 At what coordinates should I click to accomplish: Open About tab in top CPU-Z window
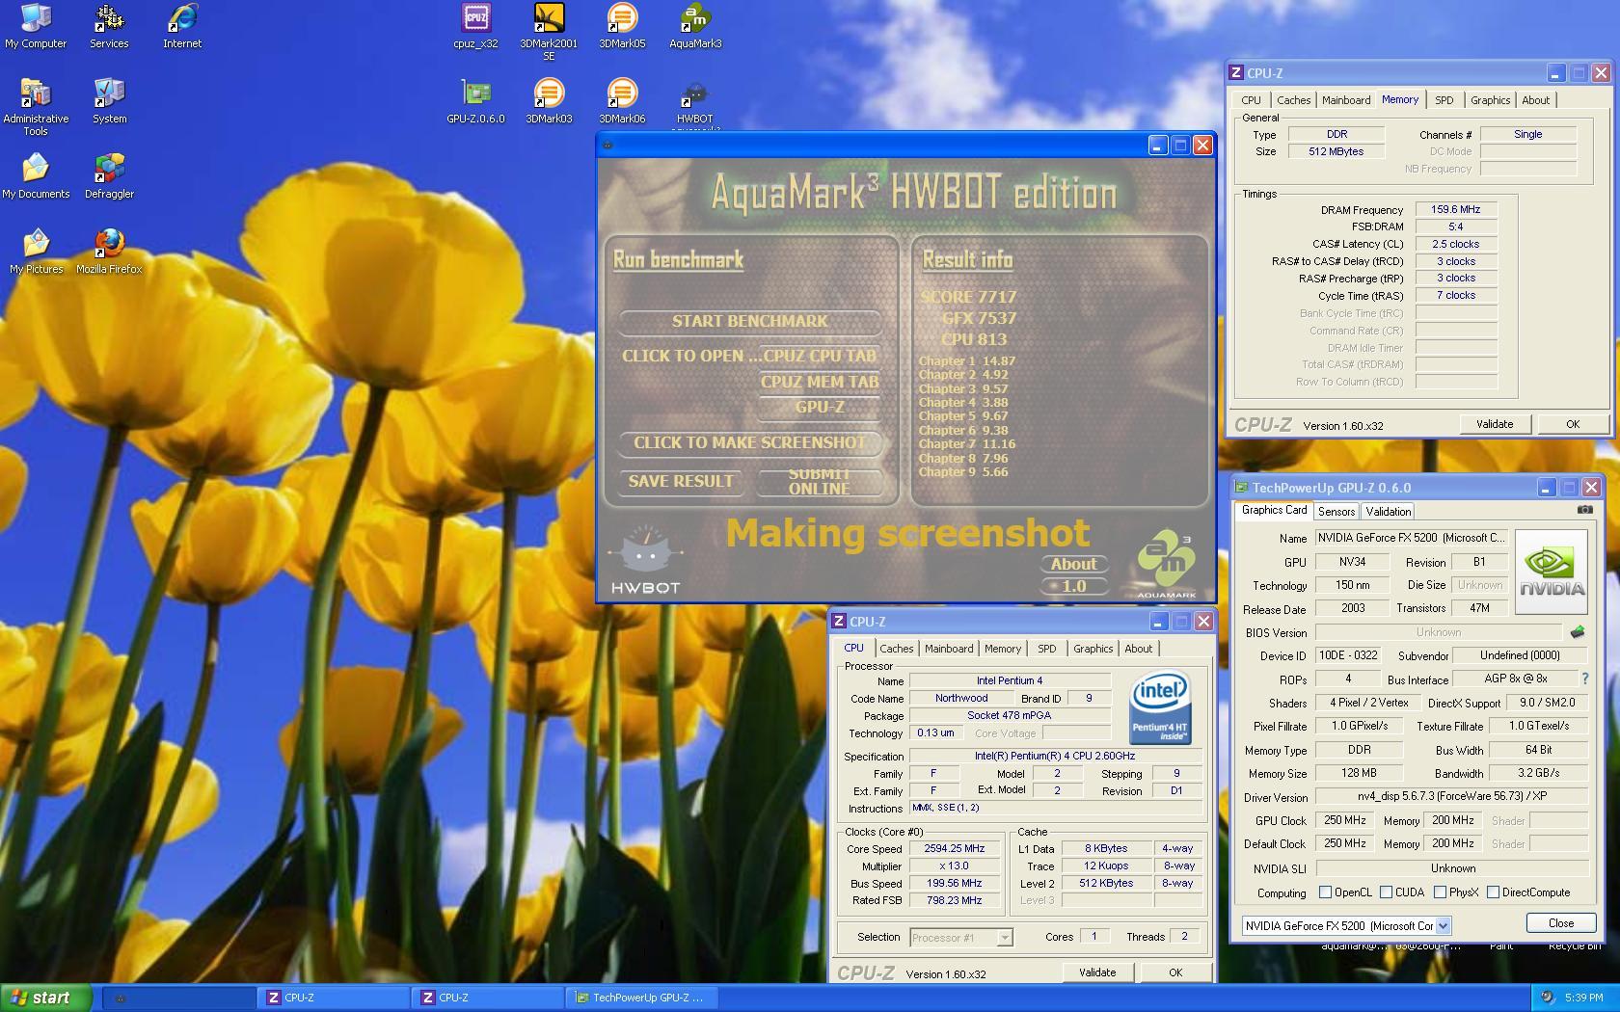click(x=1535, y=100)
